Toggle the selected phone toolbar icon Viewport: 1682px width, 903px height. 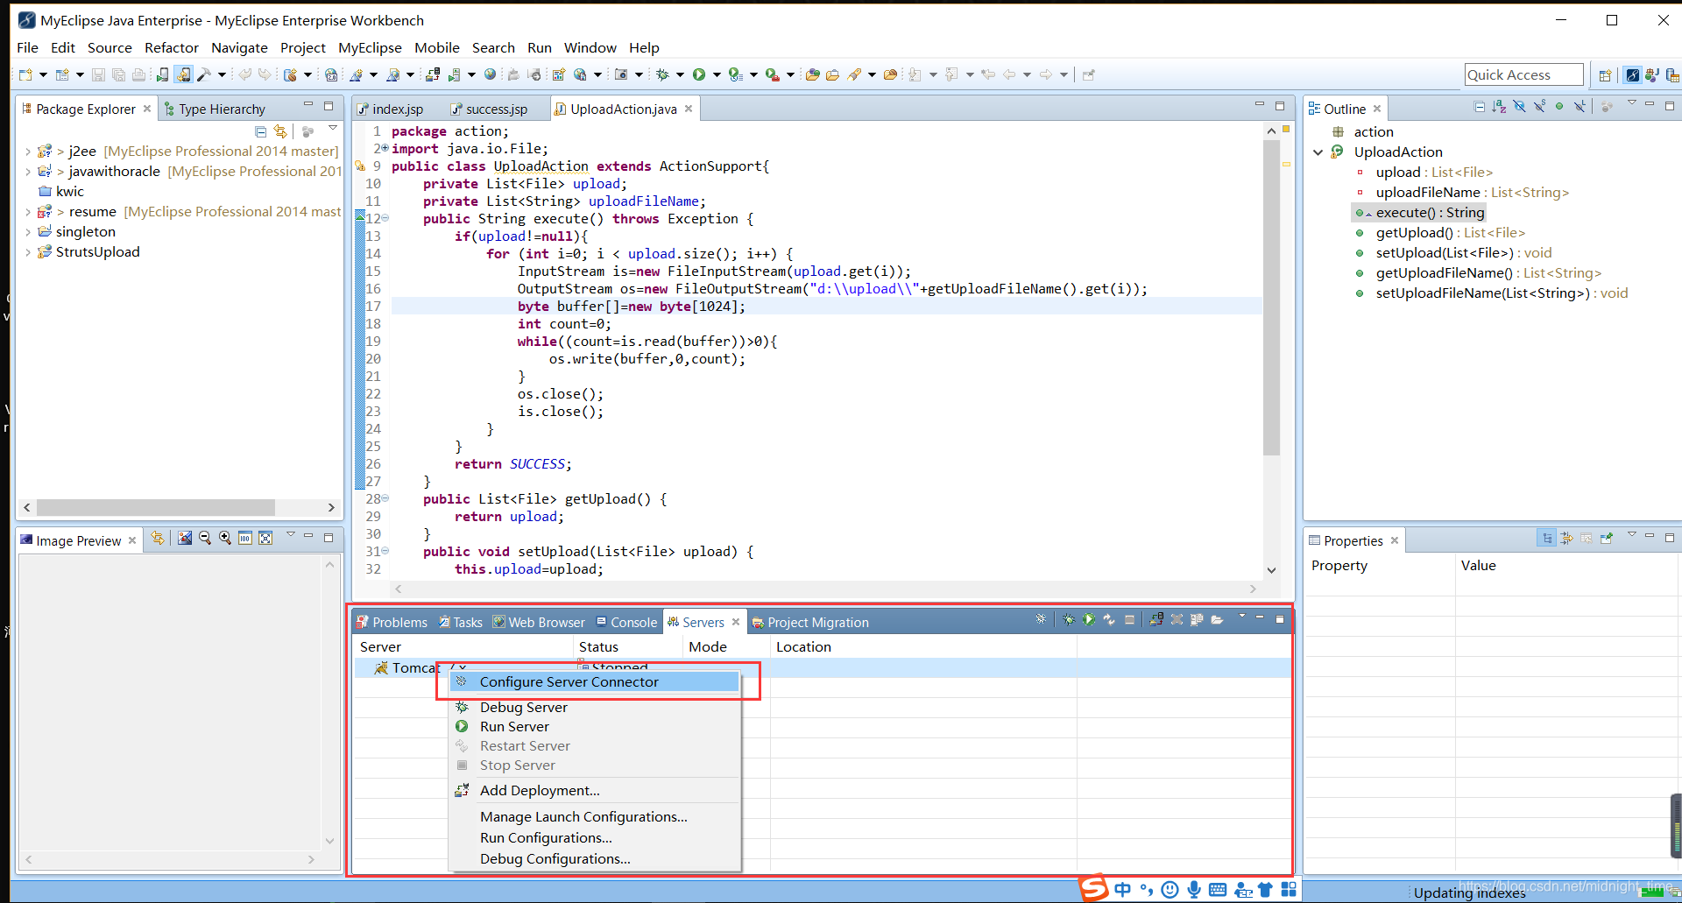click(183, 75)
